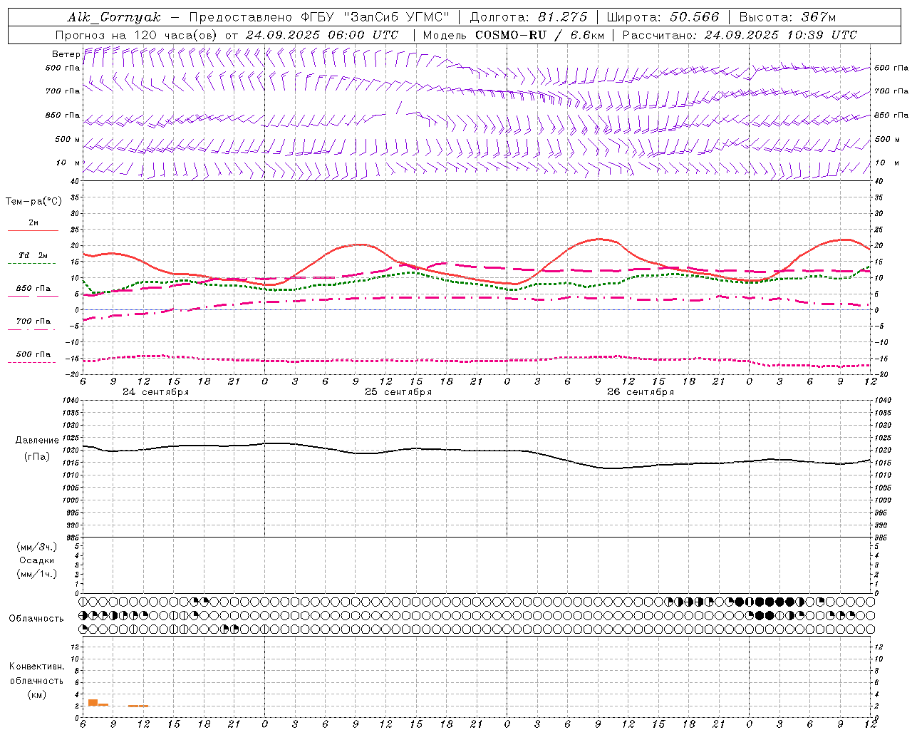Screen dimensions: 912x730
Task: Click the calculation timestamp Рассчитано: 24.09.2025 10:39 UTC
Action: [740, 35]
